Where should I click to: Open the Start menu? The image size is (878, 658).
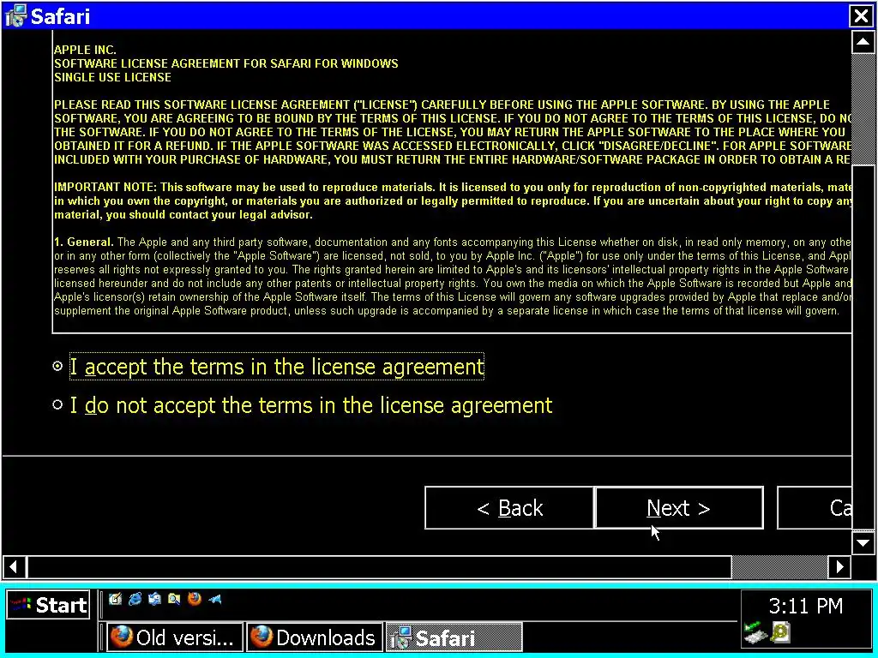click(48, 605)
